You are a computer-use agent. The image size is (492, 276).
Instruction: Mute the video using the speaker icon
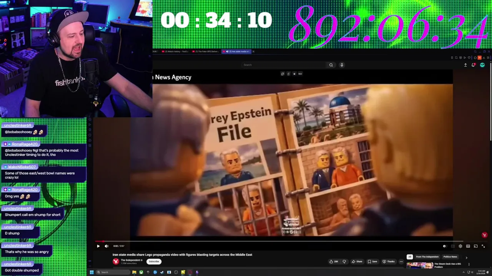[x=106, y=246]
